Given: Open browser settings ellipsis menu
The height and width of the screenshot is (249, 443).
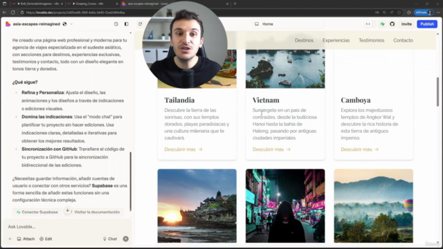Looking at the screenshot, I should click(x=438, y=12).
